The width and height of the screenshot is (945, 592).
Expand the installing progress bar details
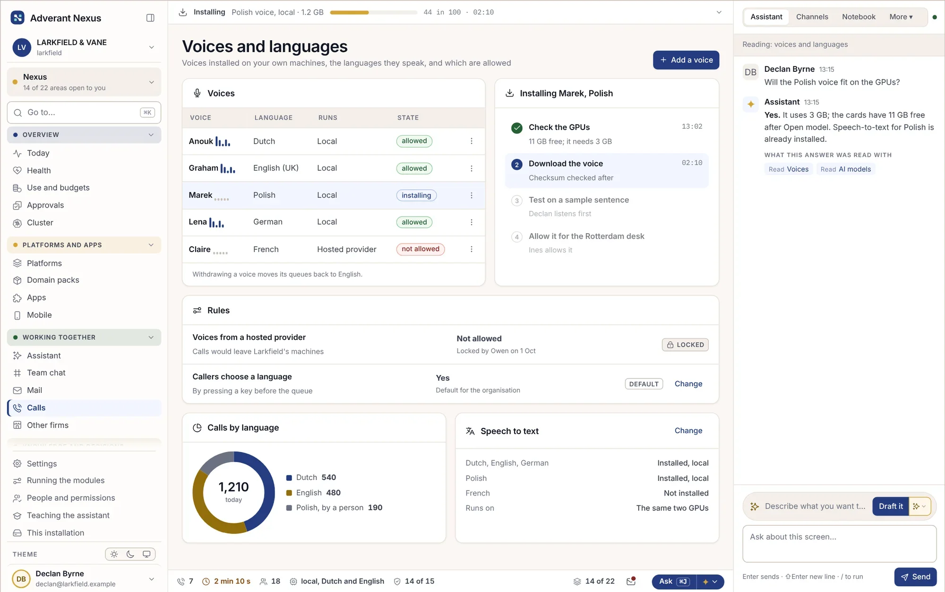[719, 12]
